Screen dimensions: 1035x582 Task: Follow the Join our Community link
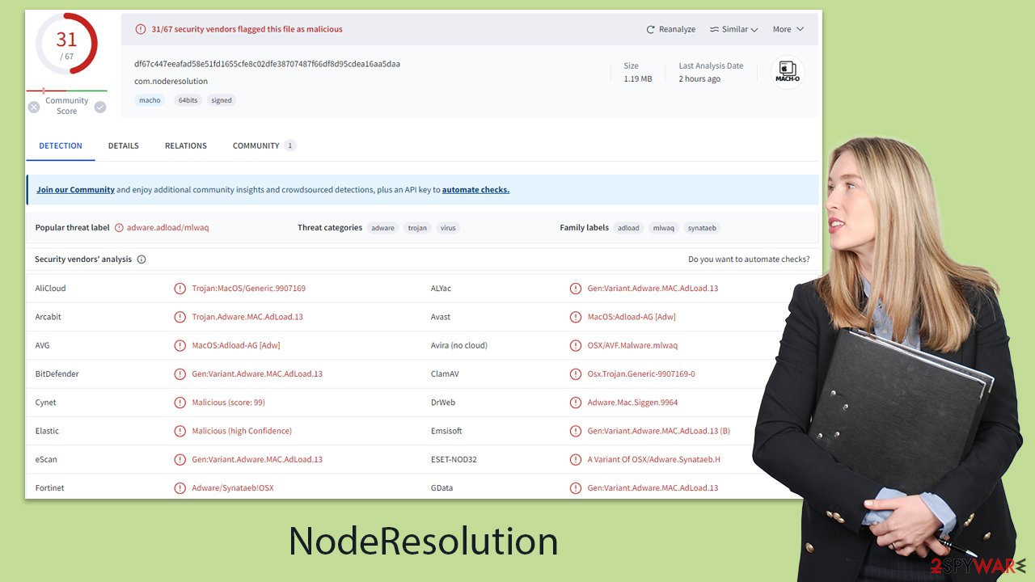[75, 190]
